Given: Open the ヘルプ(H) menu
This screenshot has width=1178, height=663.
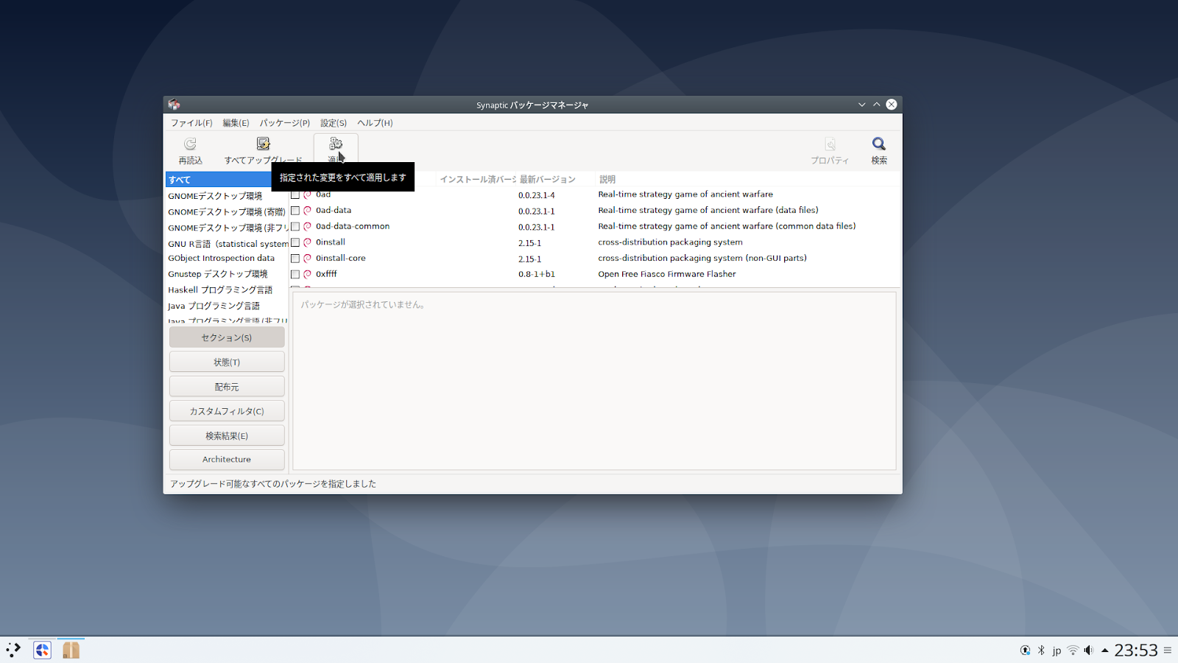Looking at the screenshot, I should (x=375, y=123).
